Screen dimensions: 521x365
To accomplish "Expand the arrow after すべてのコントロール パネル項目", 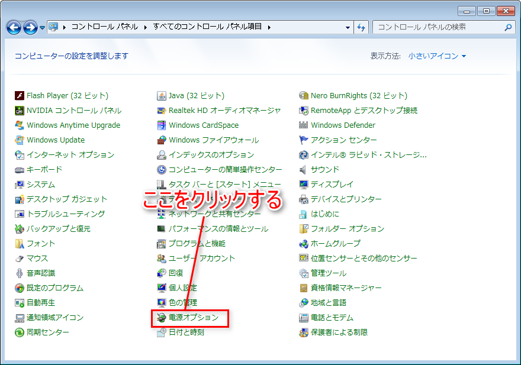I will tap(269, 27).
